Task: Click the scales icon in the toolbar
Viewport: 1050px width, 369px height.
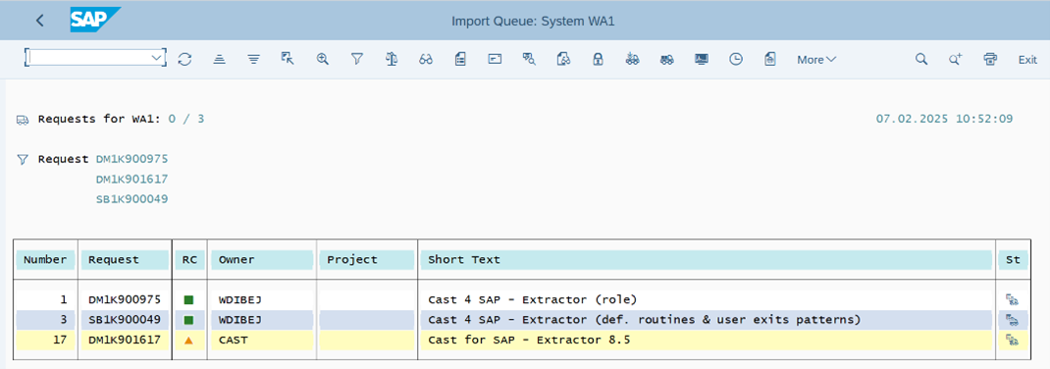Action: tap(392, 59)
